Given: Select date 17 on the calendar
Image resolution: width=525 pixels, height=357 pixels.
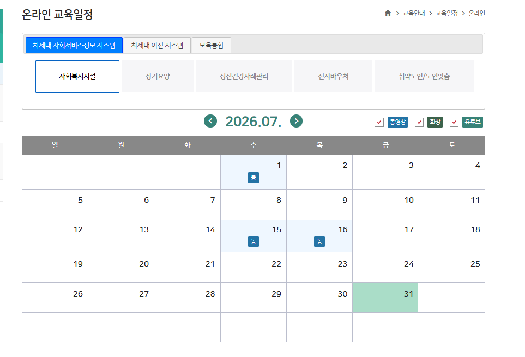Looking at the screenshot, I should [x=385, y=236].
